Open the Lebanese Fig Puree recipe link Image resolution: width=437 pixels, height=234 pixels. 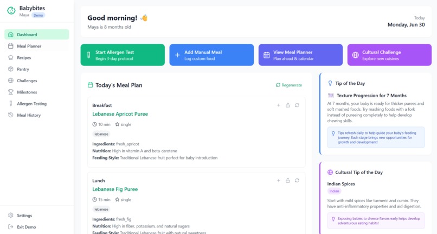115,189
